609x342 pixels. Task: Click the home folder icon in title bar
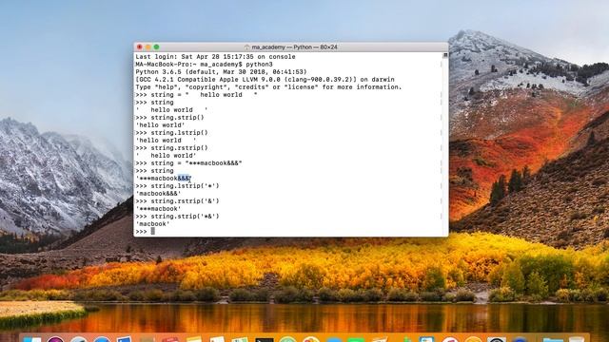(x=246, y=47)
